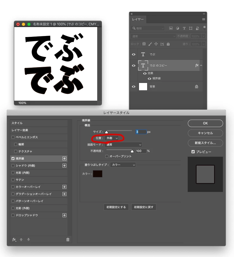Click the 初期設定に戻す button
The height and width of the screenshot is (257, 234).
pos(144,207)
